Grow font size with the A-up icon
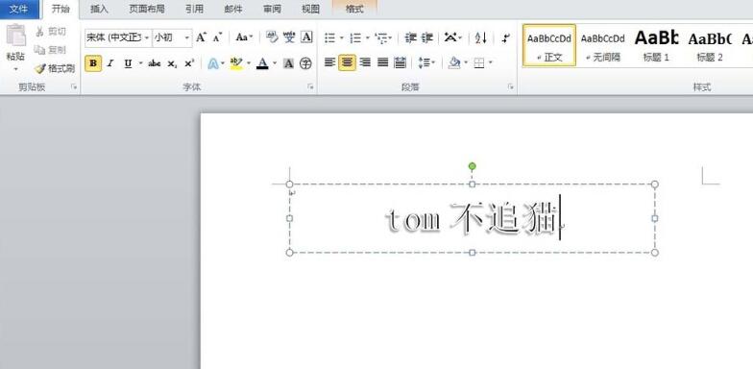 click(x=202, y=37)
